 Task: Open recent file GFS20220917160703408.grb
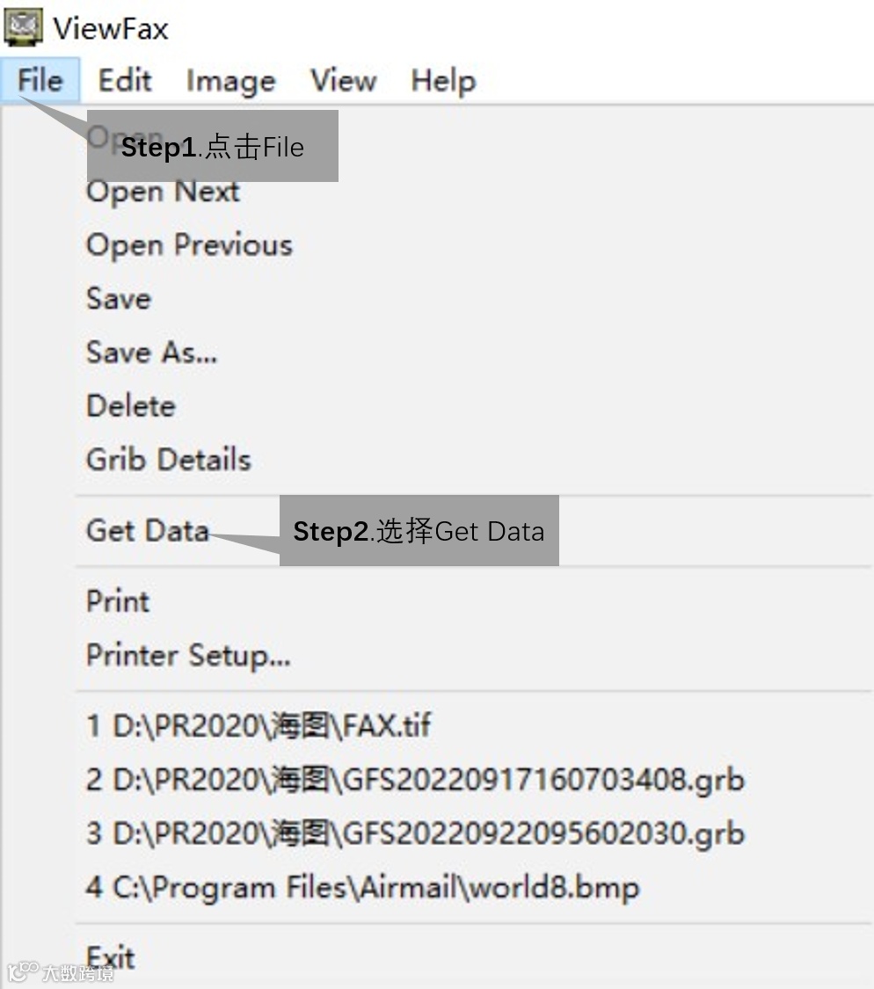click(x=415, y=780)
